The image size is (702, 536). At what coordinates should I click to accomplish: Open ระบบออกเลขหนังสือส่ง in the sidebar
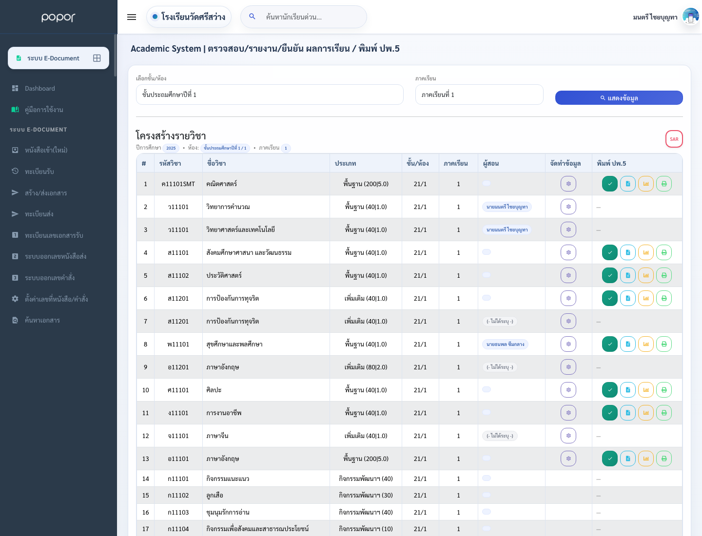point(58,256)
